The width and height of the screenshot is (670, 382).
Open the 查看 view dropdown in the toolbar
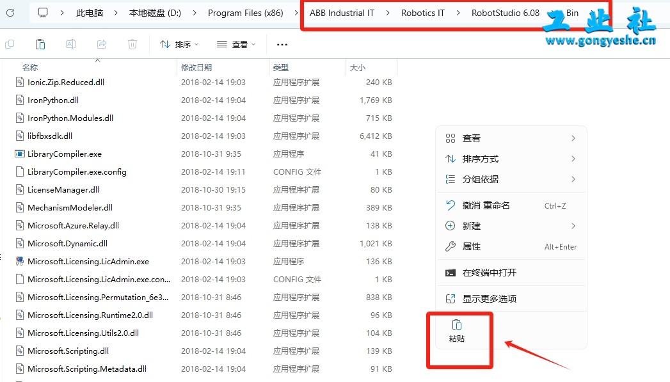(236, 44)
